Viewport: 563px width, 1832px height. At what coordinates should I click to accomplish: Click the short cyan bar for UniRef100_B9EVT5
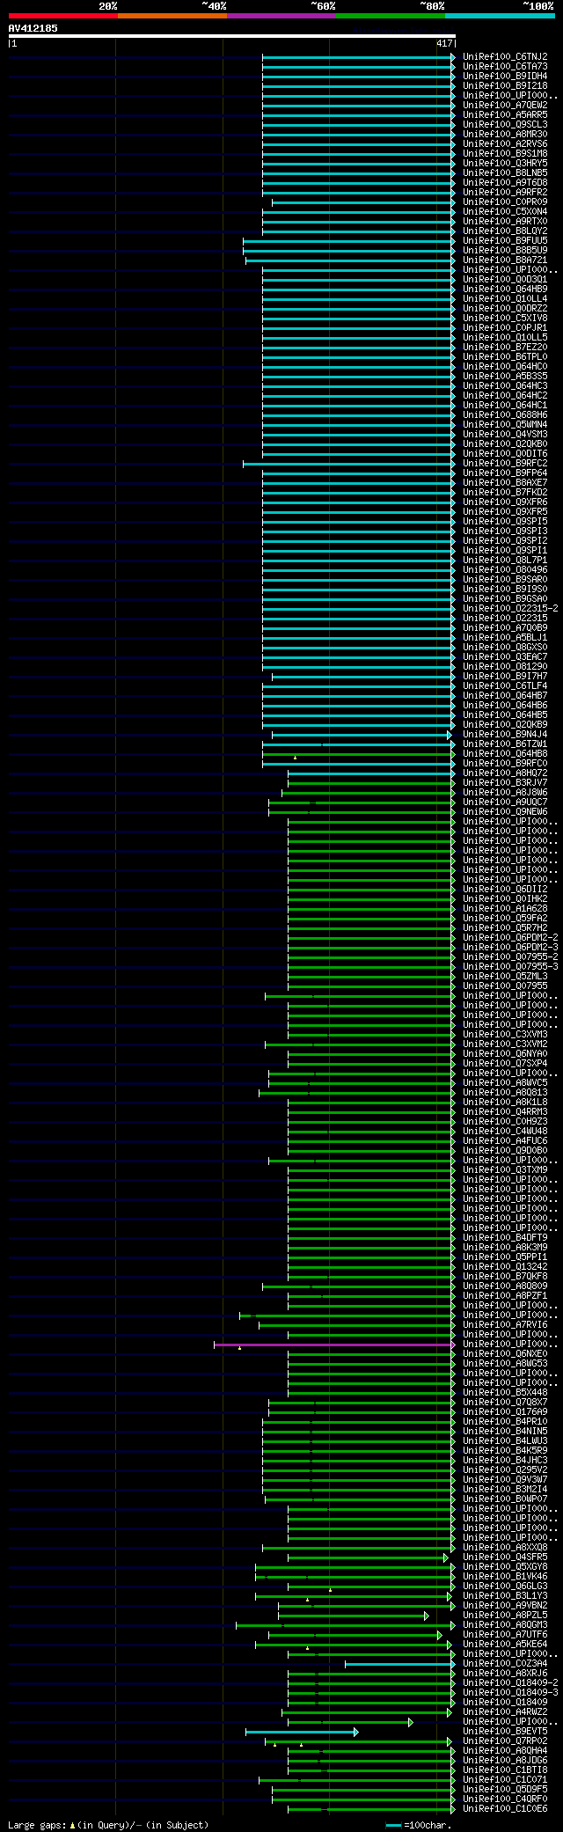[301, 1732]
